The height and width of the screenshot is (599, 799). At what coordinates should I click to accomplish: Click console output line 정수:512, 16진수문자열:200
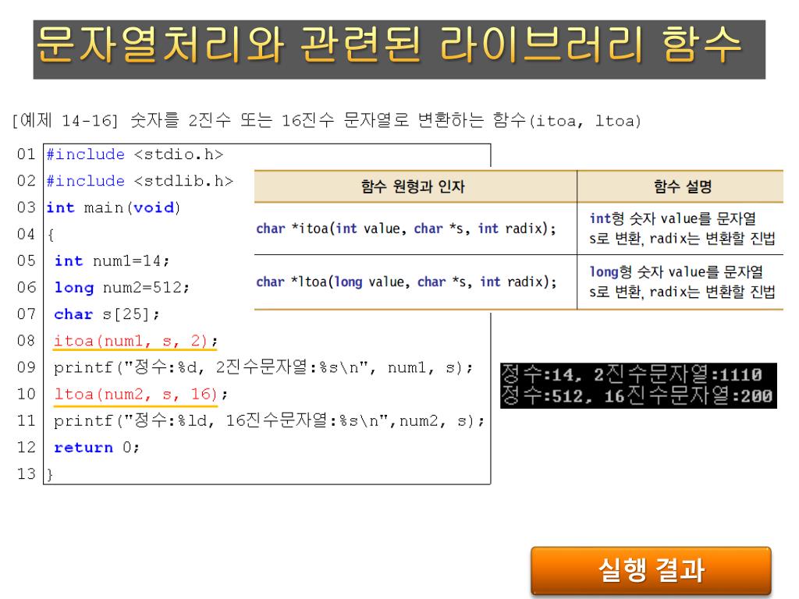click(x=637, y=395)
